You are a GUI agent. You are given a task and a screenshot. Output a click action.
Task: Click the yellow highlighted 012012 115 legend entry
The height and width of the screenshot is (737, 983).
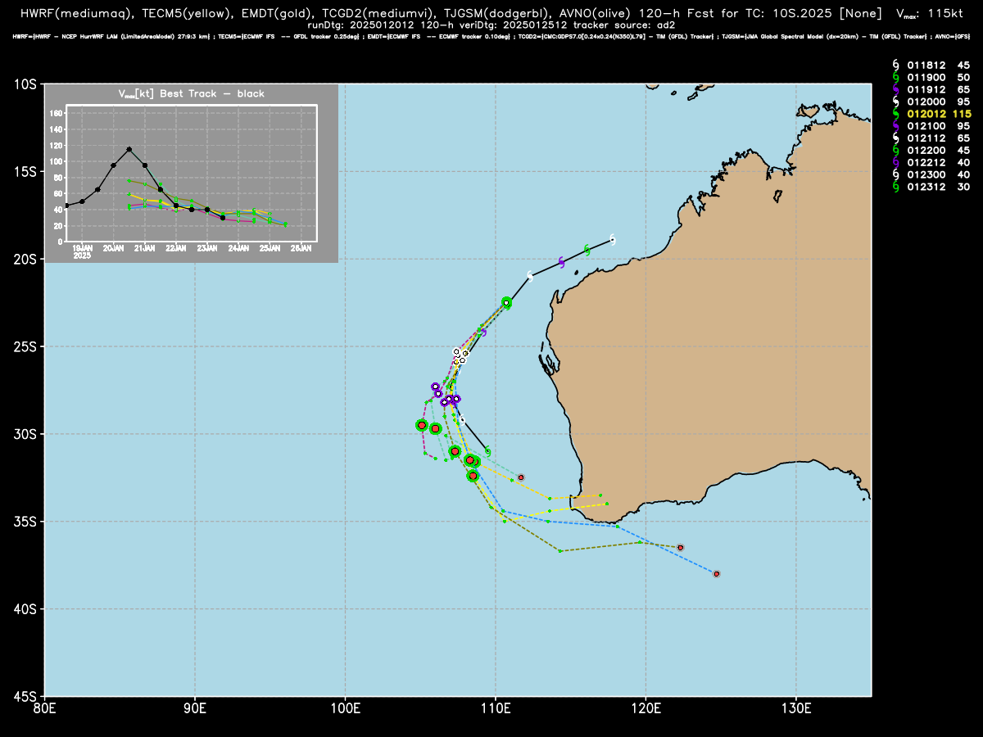click(932, 114)
